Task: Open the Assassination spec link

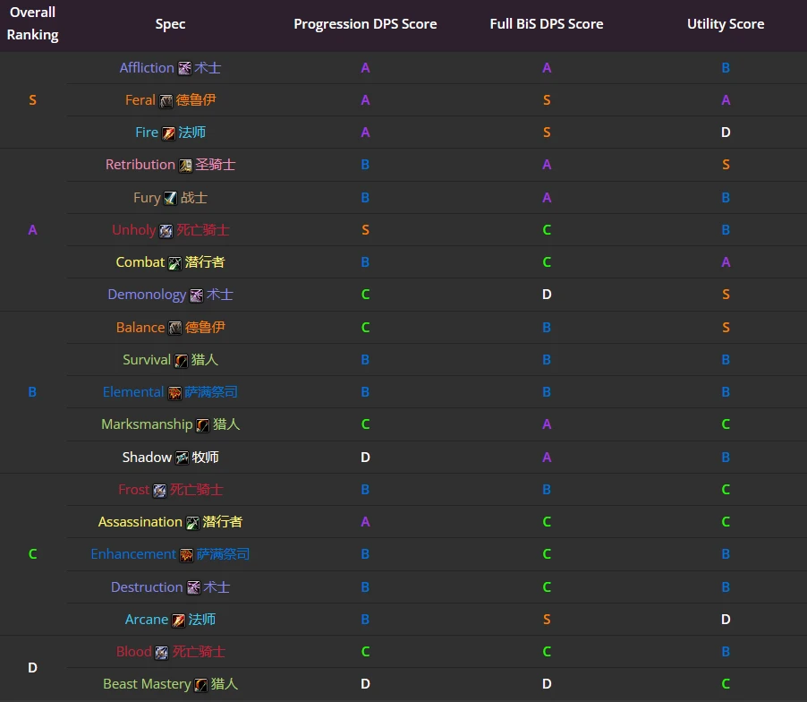Action: [140, 522]
